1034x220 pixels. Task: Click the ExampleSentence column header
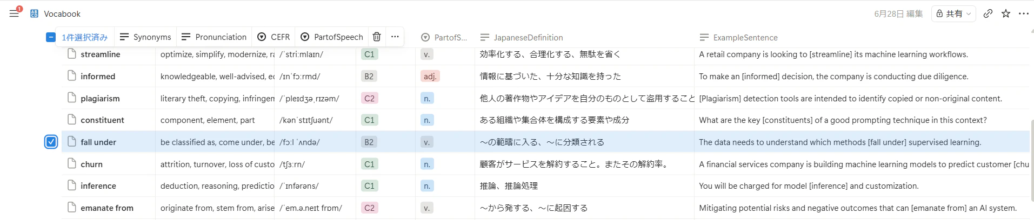pos(738,37)
